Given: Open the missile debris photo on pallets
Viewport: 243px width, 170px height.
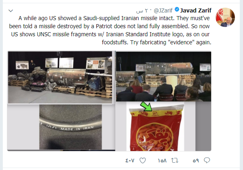Looking at the screenshot, I should (60, 77).
